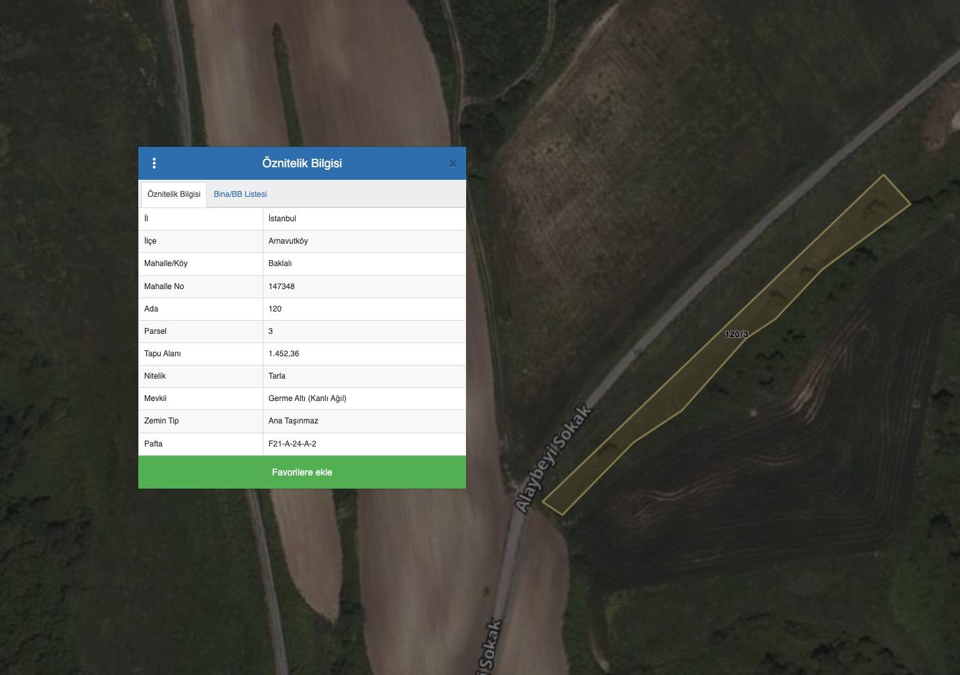Image resolution: width=960 pixels, height=675 pixels.
Task: Click the Ana Taşınmaz value
Action: (294, 421)
